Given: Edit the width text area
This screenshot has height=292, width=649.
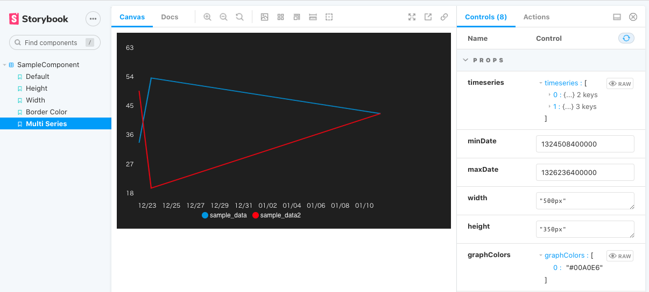Looking at the screenshot, I should pyautogui.click(x=585, y=201).
